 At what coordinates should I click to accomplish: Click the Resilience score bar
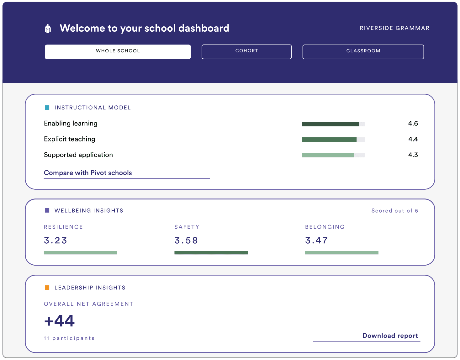(81, 253)
